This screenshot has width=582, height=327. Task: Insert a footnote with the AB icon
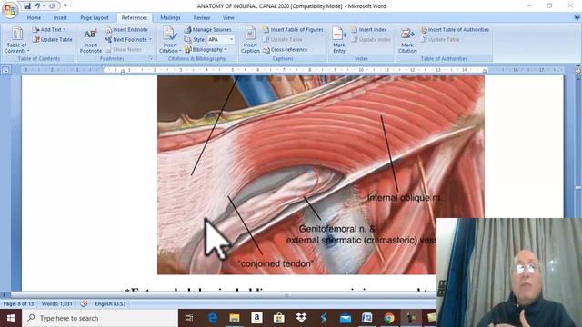(91, 40)
